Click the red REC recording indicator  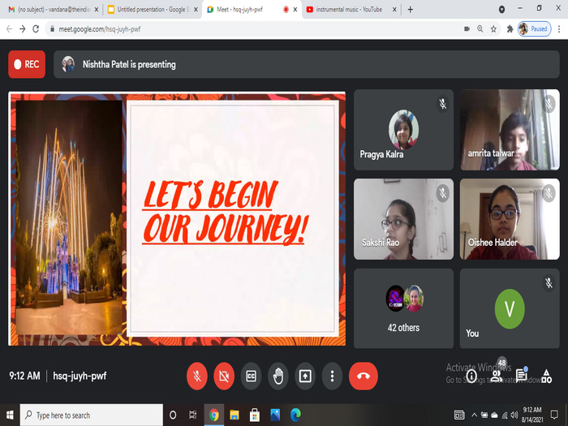click(27, 64)
